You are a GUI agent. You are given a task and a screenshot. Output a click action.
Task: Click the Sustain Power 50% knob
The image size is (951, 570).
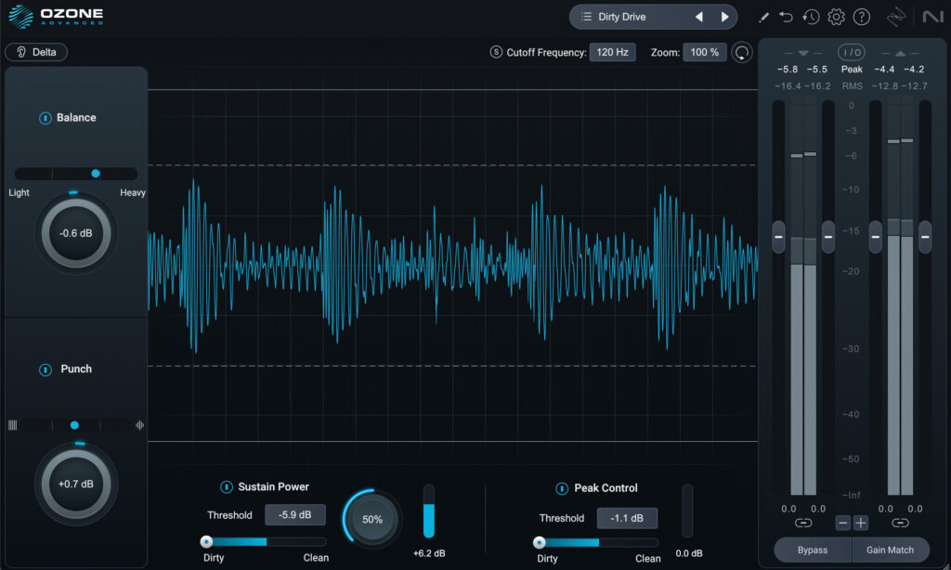372,519
